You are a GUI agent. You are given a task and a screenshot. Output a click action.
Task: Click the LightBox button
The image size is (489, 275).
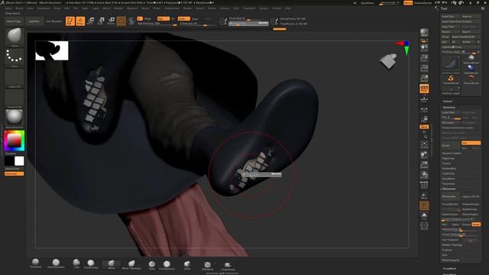coord(34,21)
